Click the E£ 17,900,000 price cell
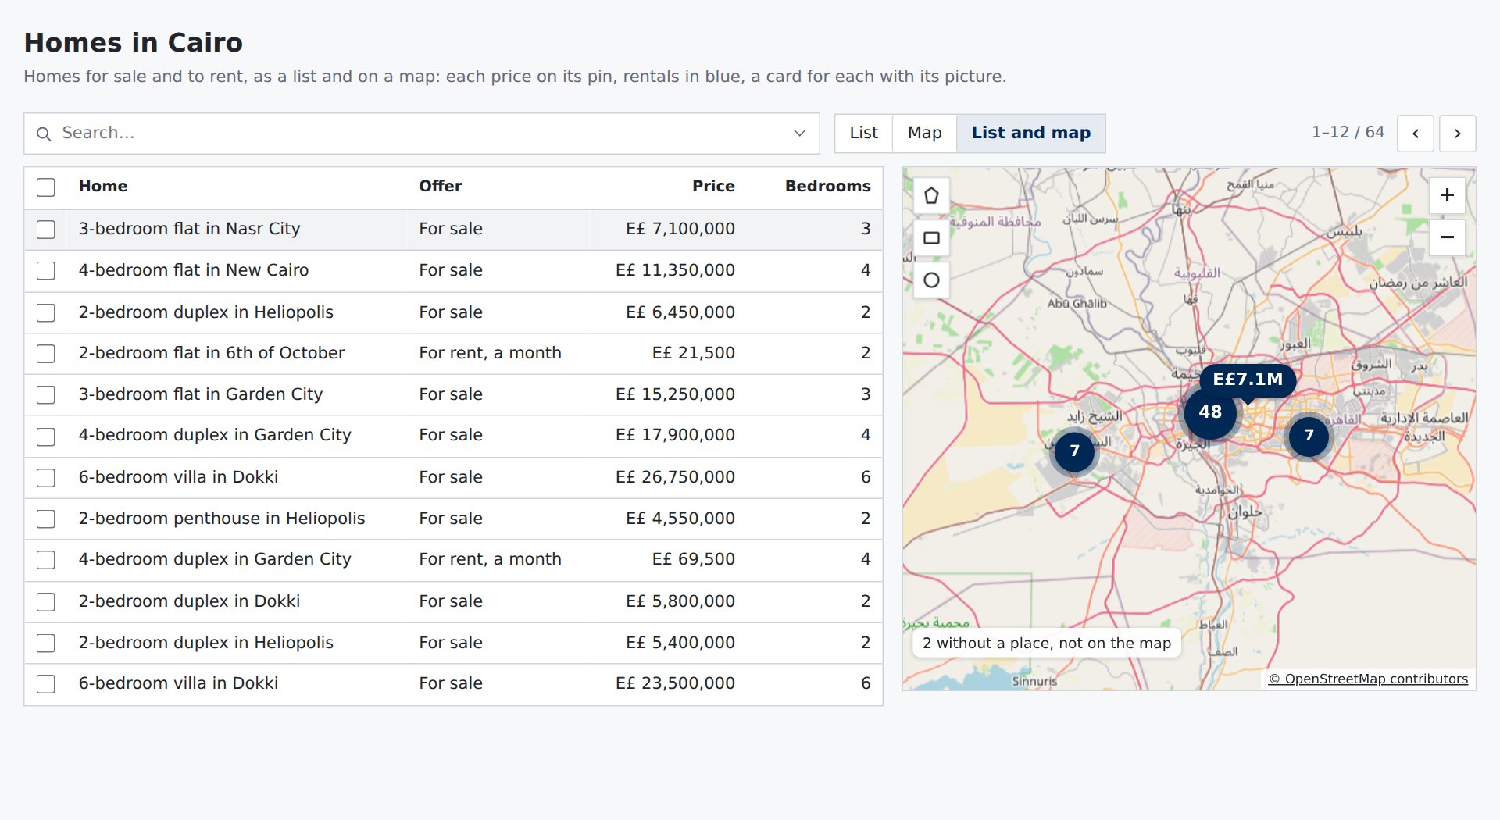 coord(675,435)
